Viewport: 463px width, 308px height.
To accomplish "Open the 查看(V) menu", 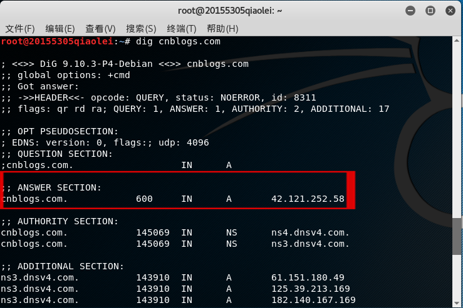I will [x=100, y=29].
